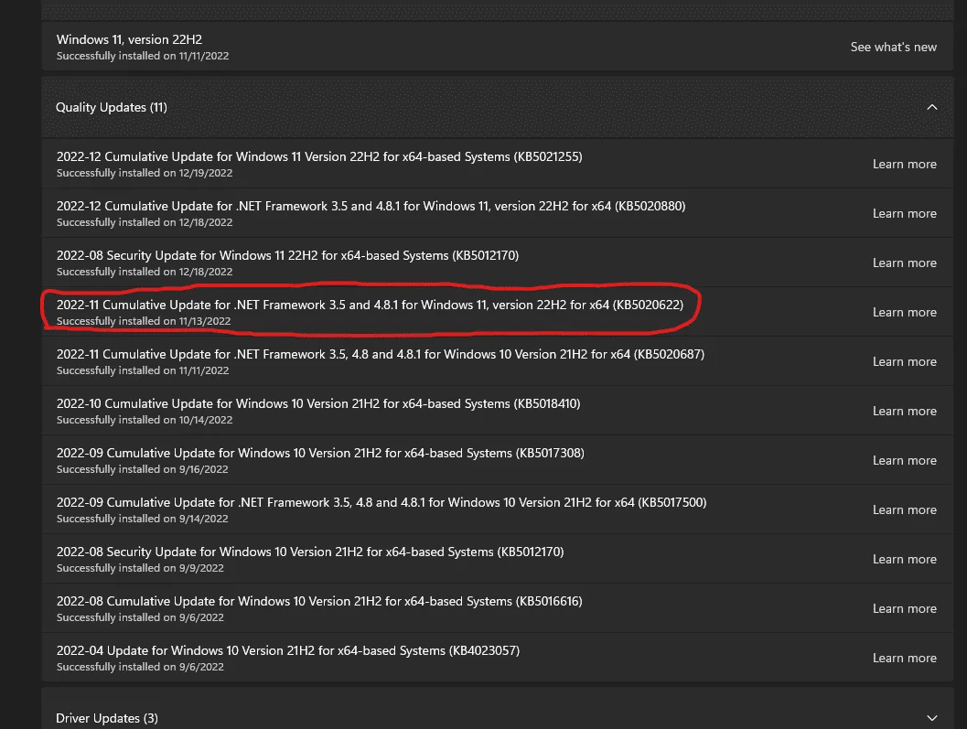Image resolution: width=967 pixels, height=729 pixels.
Task: Select the 2022-09 .NET Framework KB5017500 title
Action: tap(381, 502)
